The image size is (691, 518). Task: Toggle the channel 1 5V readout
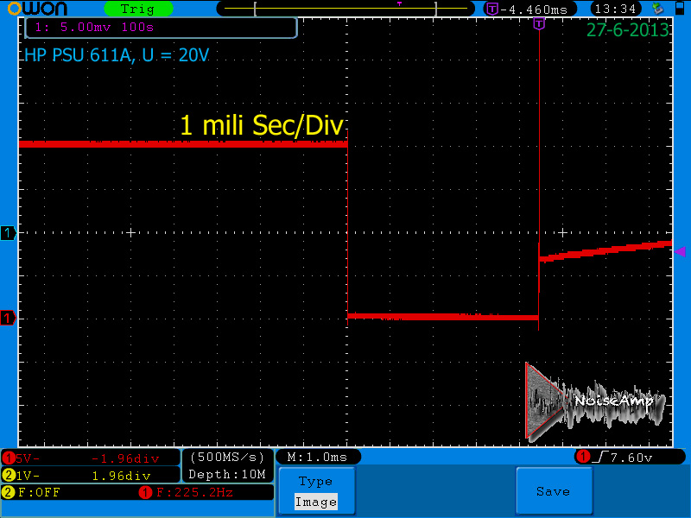coord(91,458)
